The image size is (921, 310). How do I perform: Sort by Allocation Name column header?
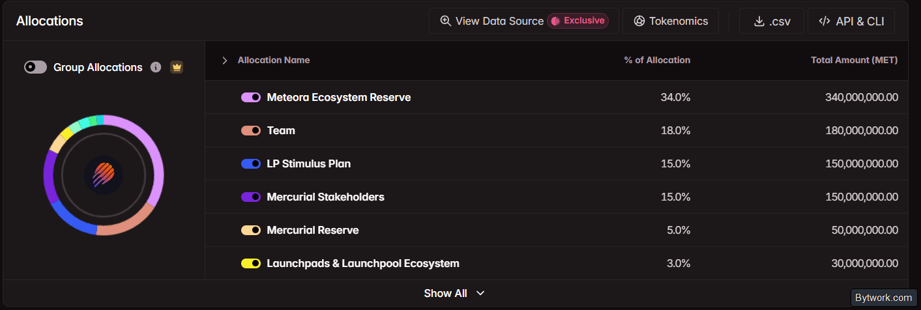coord(274,60)
